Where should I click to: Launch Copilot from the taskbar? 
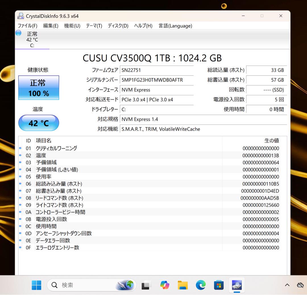165,285
